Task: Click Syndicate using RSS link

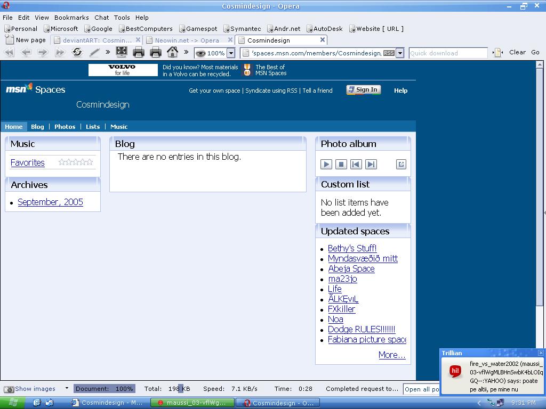Action: pos(271,91)
